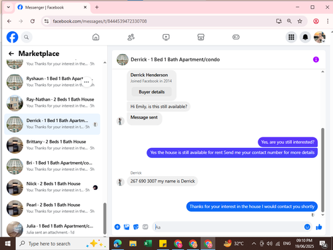Image resolution: width=333 pixels, height=250 pixels.
Task: Choose a sticker icon in the composer
Action: click(136, 227)
